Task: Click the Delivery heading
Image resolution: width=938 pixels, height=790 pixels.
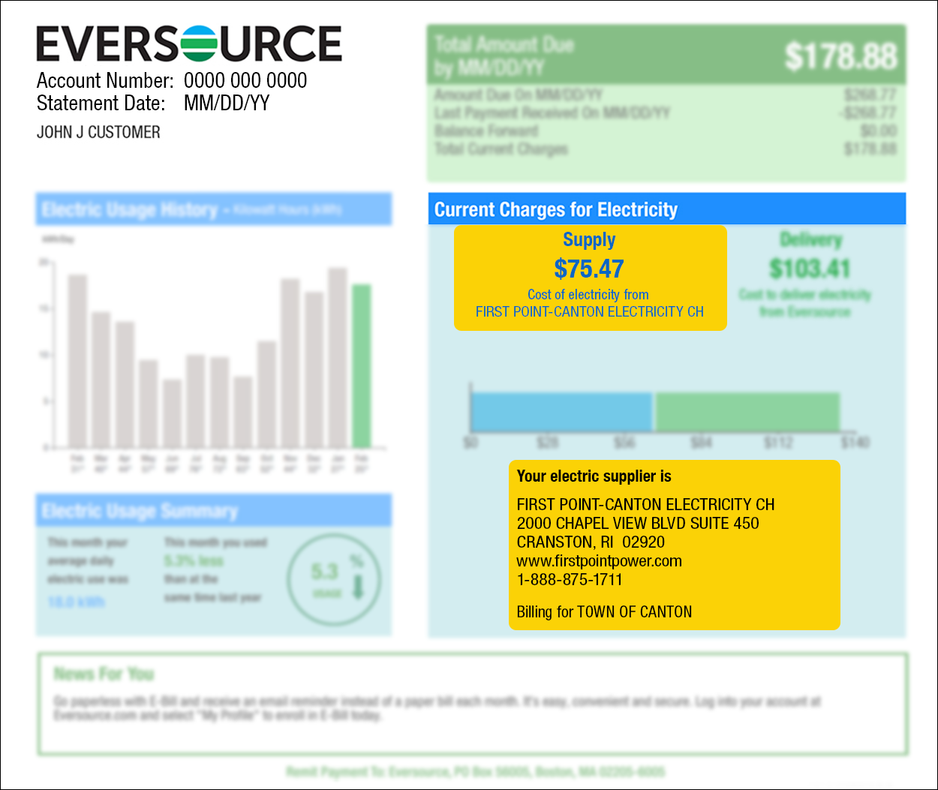Action: point(811,240)
